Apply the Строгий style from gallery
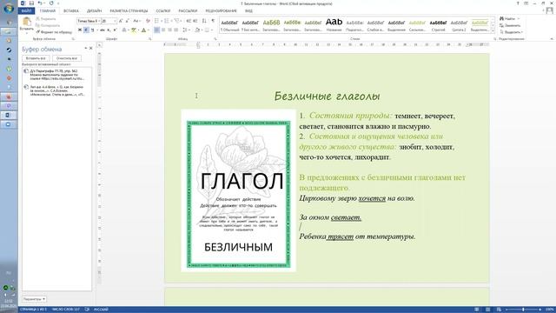Screen dimensions: 556x313 tap(438, 25)
